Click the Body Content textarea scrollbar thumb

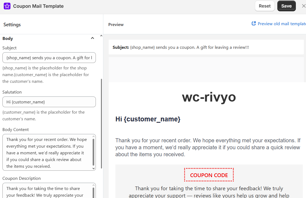click(x=93, y=152)
